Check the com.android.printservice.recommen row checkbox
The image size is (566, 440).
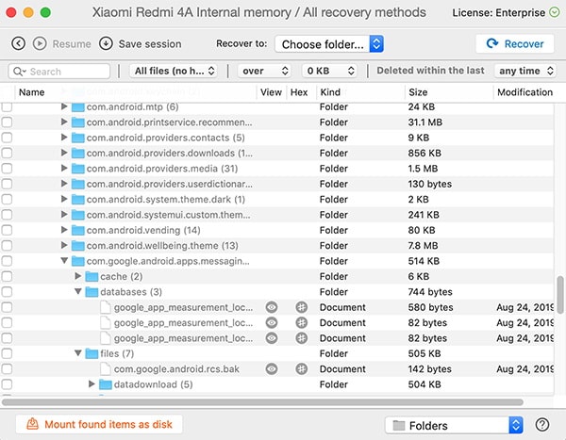7,122
